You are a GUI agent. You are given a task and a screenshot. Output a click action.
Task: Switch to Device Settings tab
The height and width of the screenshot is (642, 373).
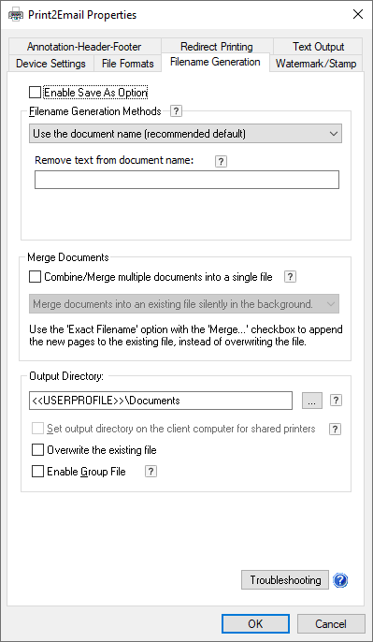click(x=50, y=64)
